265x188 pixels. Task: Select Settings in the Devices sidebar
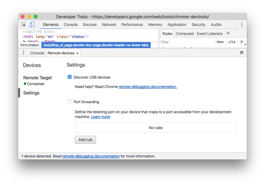pos(31,93)
